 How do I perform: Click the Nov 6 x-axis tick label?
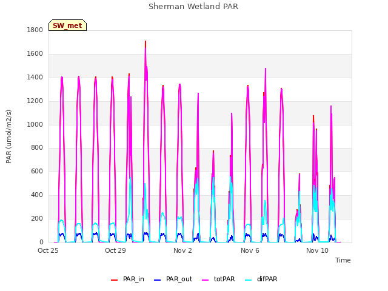click(x=250, y=250)
